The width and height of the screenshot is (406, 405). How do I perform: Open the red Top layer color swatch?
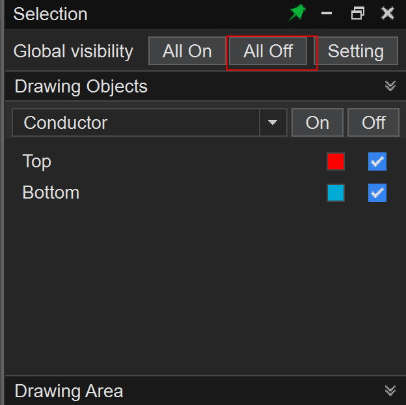[336, 161]
